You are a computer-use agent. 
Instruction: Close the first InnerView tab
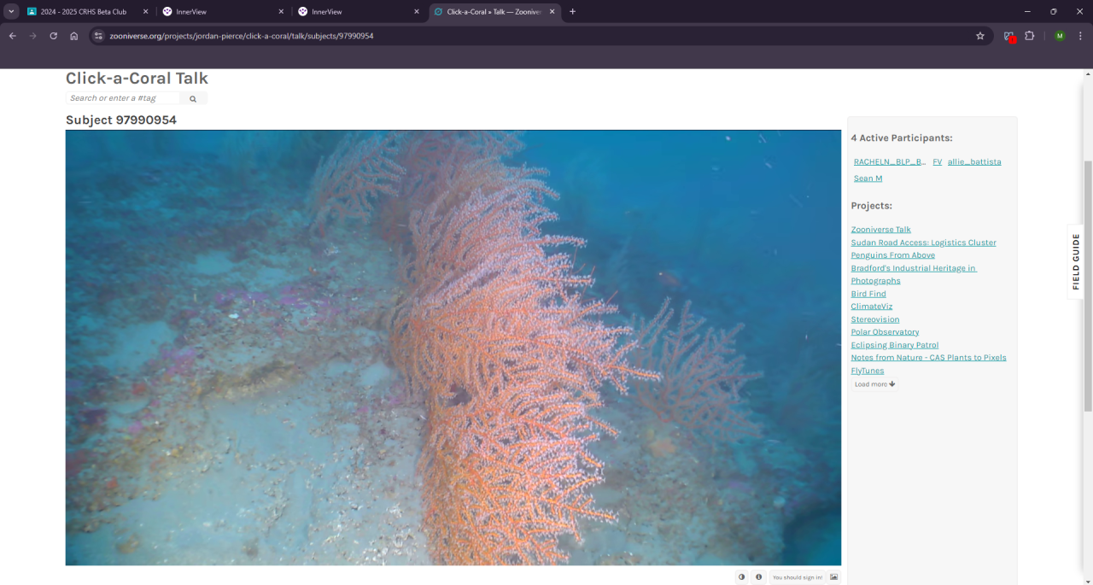tap(281, 11)
